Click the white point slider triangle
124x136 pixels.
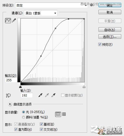[x=84, y=87]
